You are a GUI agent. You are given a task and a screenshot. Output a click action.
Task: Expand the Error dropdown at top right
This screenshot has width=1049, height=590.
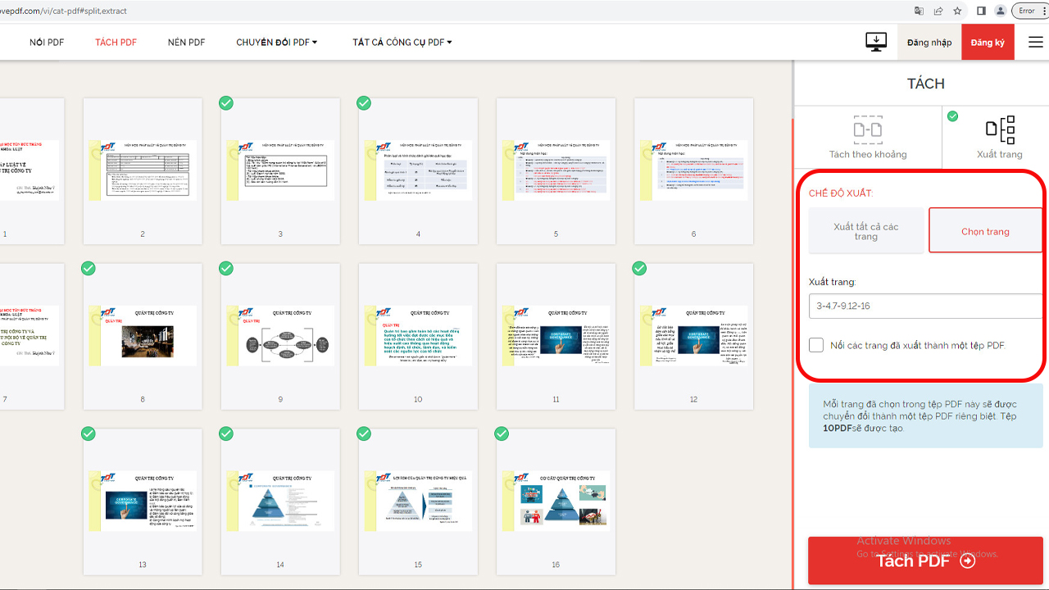click(1029, 10)
